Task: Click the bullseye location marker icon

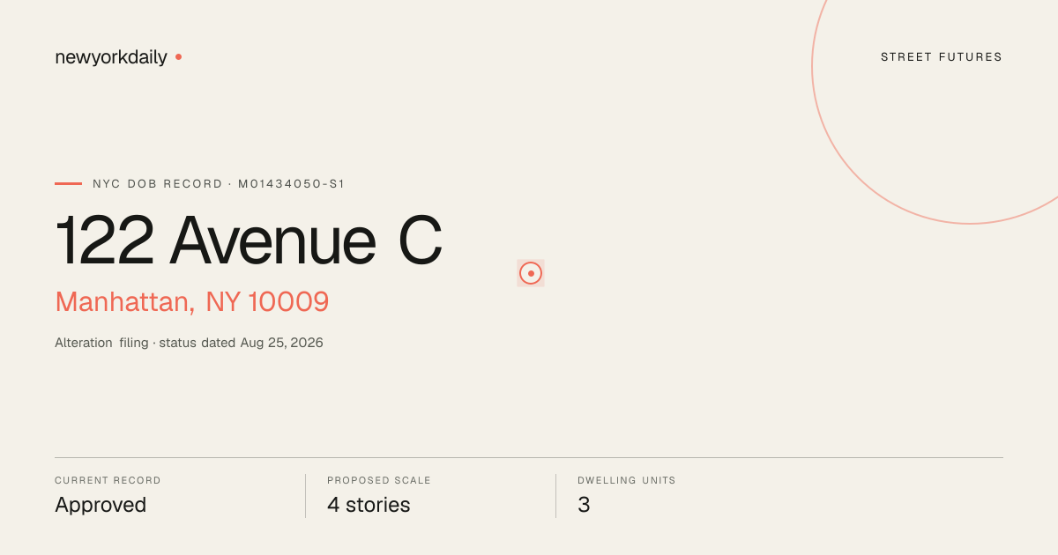Action: point(531,273)
